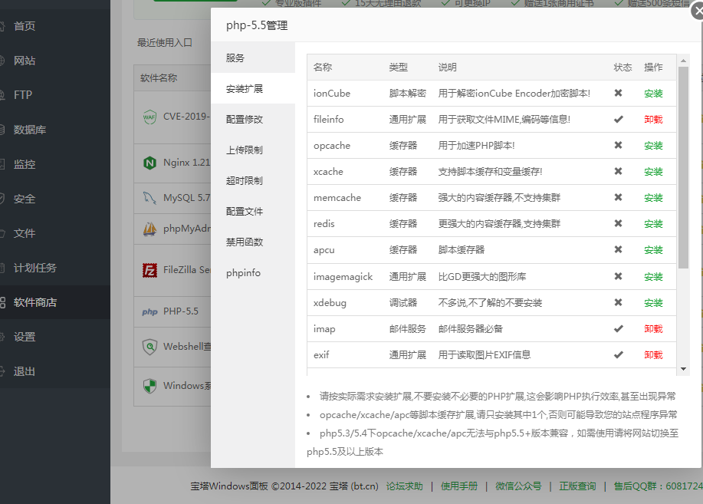Click the redis status cross icon
703x504 pixels.
coord(618,223)
